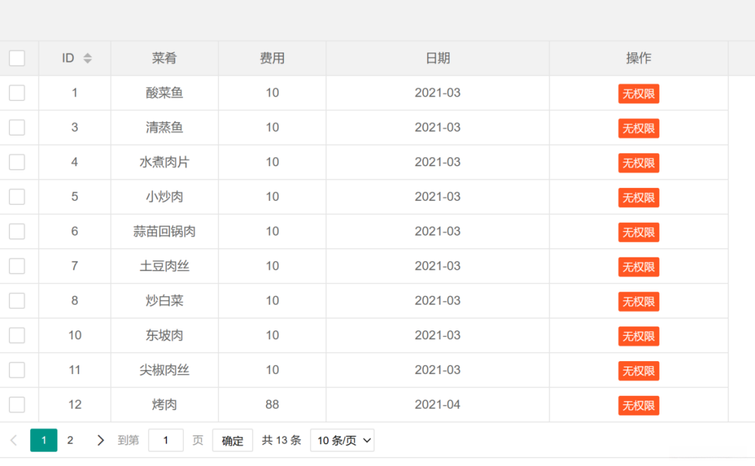
Task: Click the 操作 column header
Action: pyautogui.click(x=638, y=58)
